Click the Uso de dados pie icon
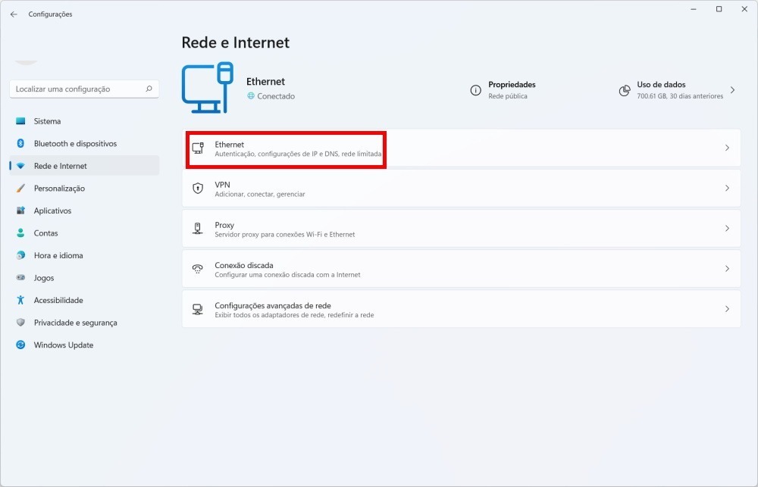 click(x=625, y=90)
